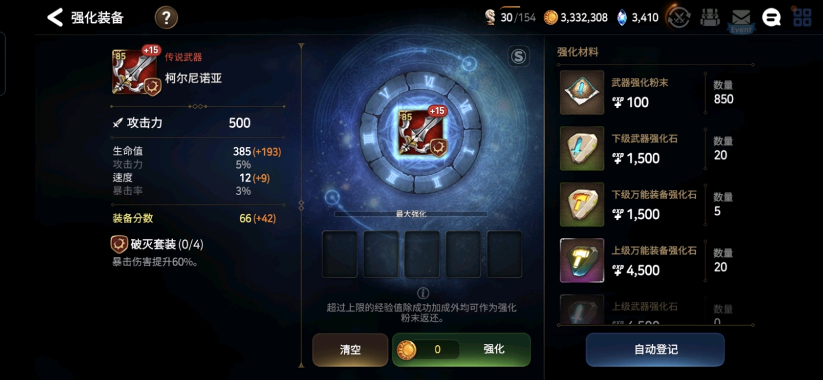Screen dimensions: 823x380
Task: Open the mail envelope Event icon
Action: (x=741, y=20)
